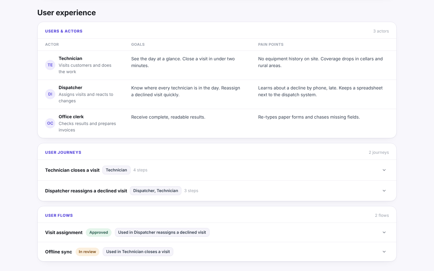Open the Used in Technician closes a visit tag
The width and height of the screenshot is (434, 271).
pyautogui.click(x=138, y=252)
